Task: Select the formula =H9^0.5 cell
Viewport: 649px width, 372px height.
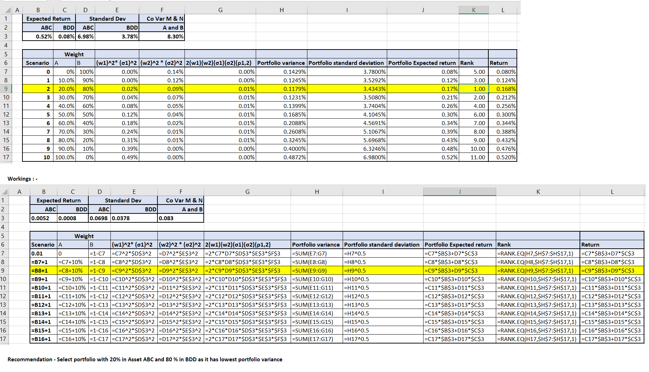Action: (383, 270)
